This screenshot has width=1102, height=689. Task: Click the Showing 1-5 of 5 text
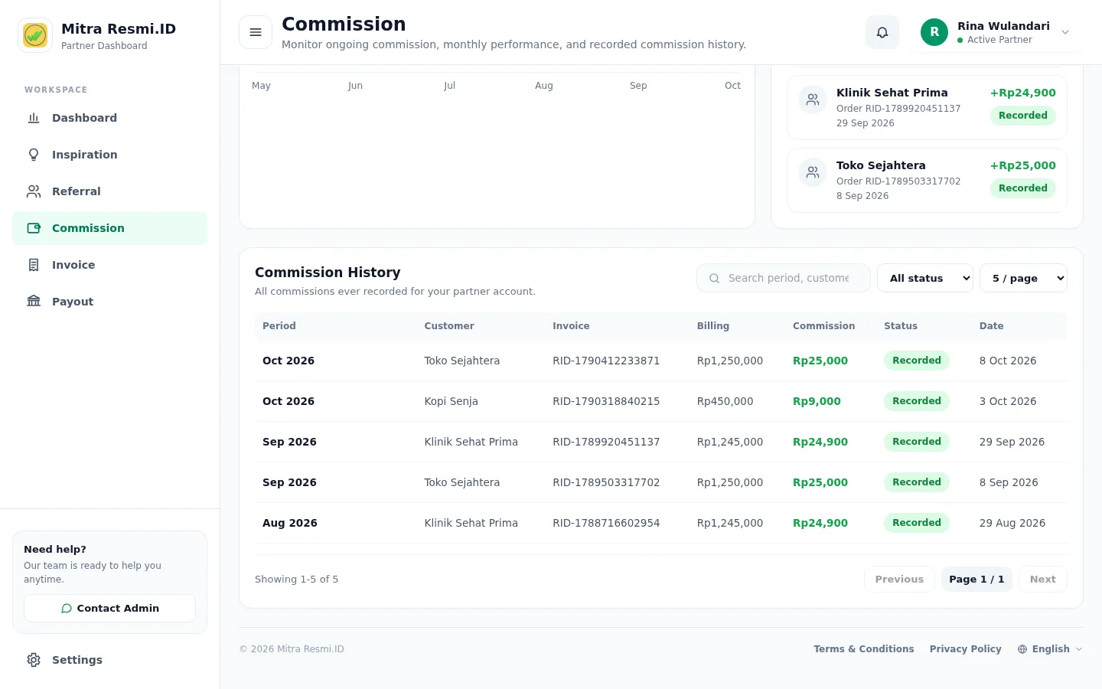[x=296, y=580]
